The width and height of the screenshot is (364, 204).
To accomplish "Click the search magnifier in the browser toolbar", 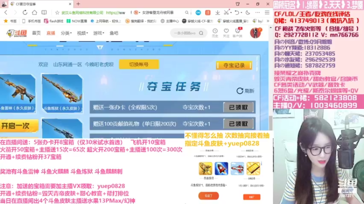I will tap(187, 13).
